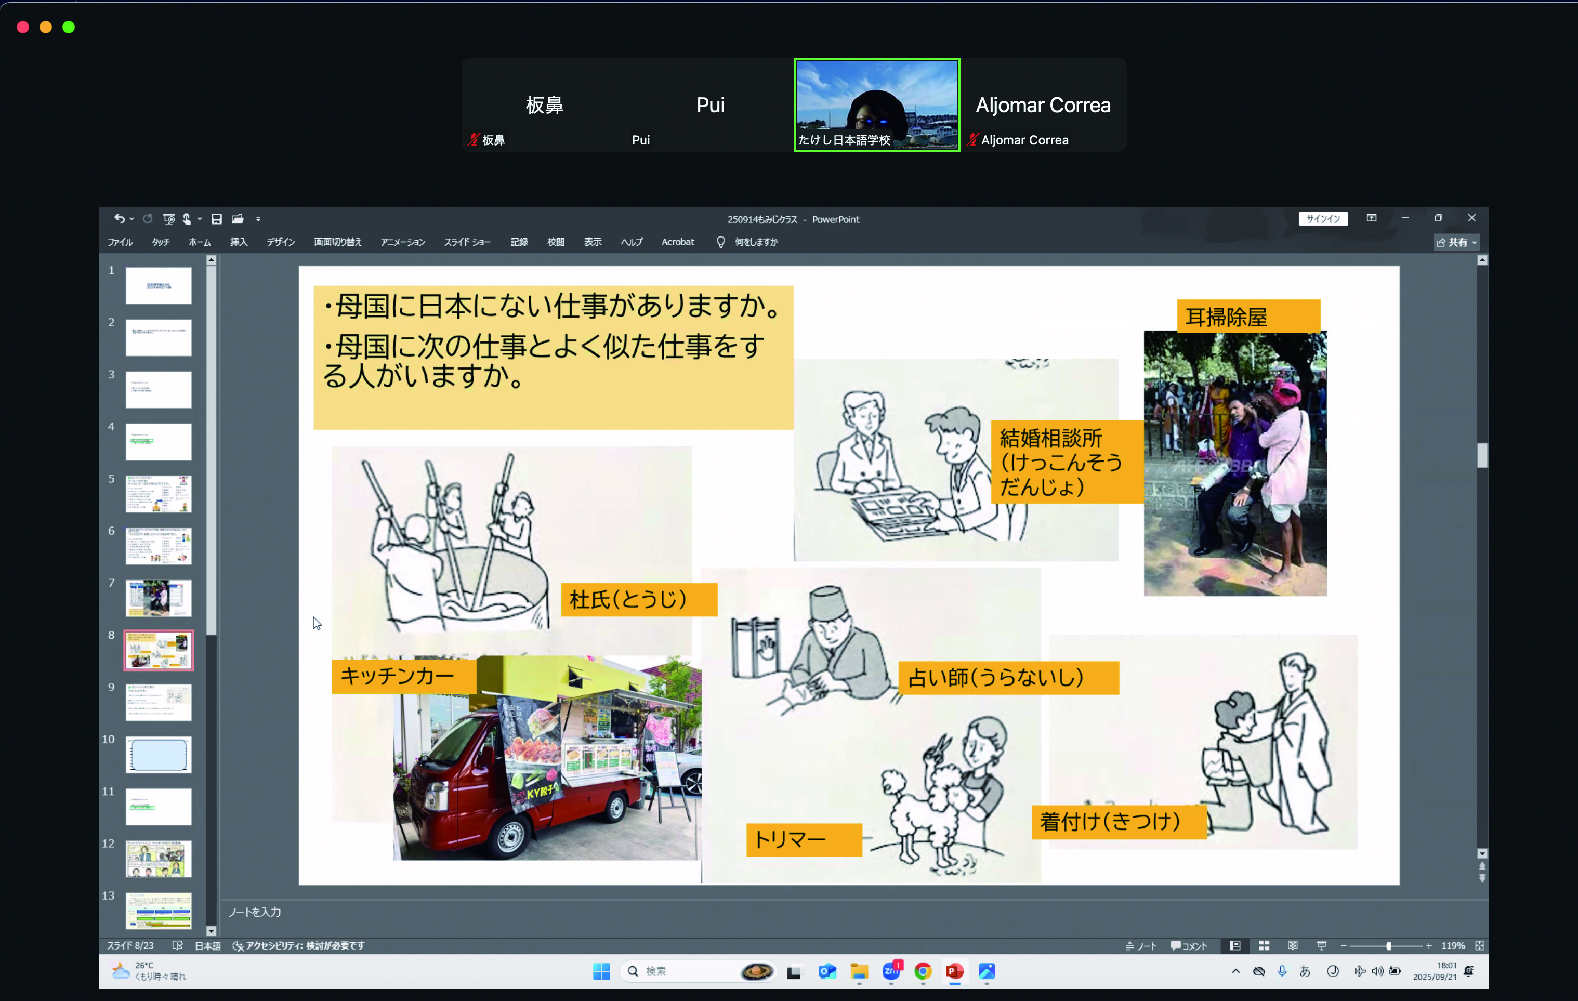Start the slide show from the status bar icon
The height and width of the screenshot is (1001, 1578).
1322,946
